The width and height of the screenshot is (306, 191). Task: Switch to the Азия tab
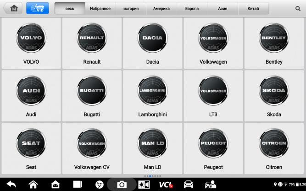(223, 9)
